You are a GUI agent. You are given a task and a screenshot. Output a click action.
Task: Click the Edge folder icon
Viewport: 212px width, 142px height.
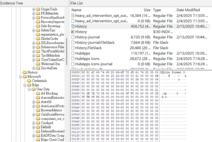click(x=29, y=85)
